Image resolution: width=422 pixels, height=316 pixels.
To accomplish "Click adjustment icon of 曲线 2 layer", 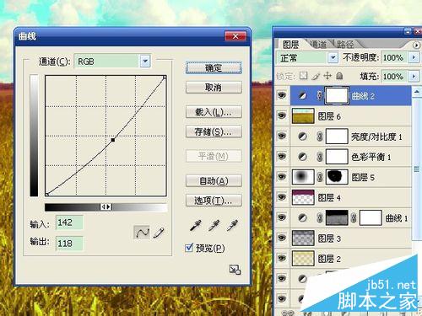I will [x=302, y=96].
